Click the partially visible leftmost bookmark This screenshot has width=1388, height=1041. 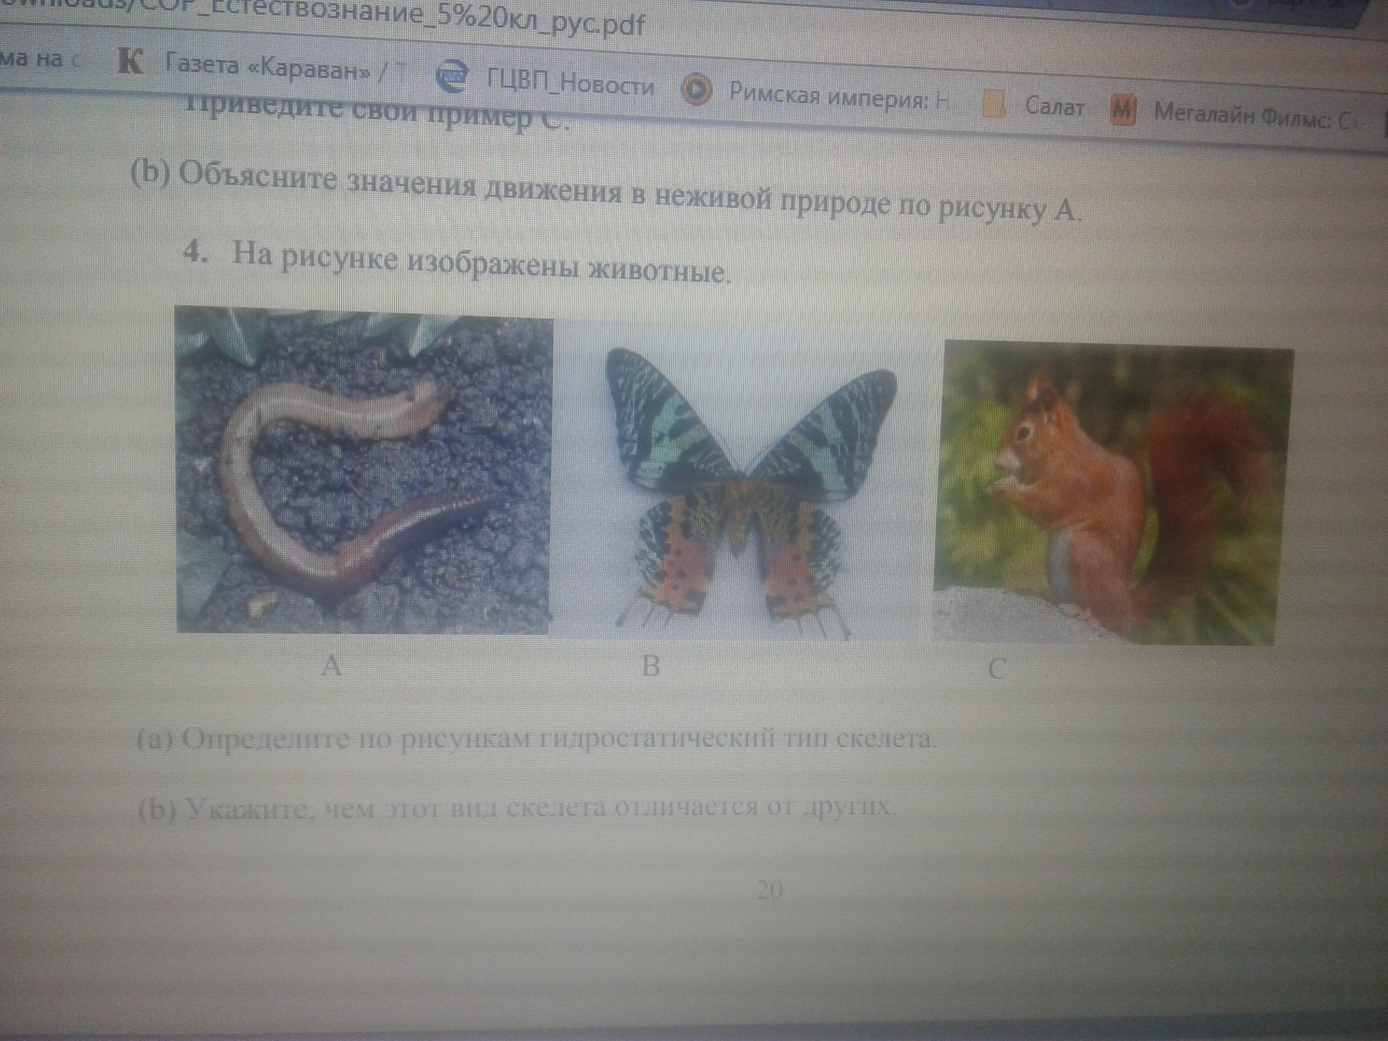(x=38, y=60)
